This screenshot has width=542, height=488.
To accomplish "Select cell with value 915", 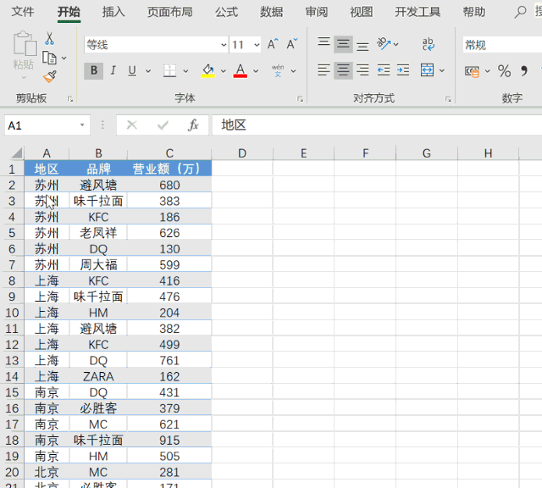I will [x=169, y=441].
